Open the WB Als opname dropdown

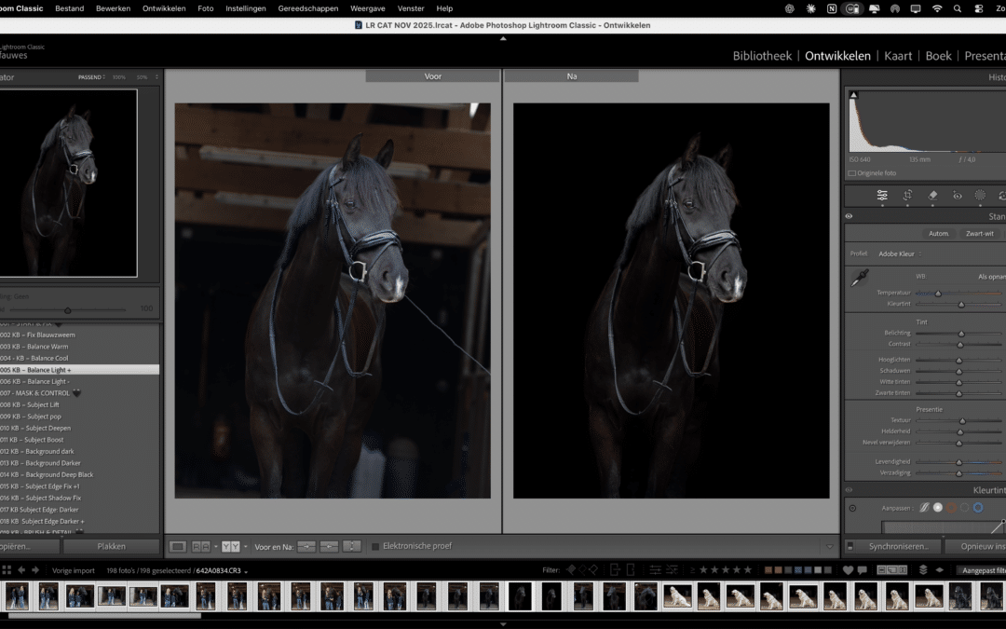tap(990, 276)
